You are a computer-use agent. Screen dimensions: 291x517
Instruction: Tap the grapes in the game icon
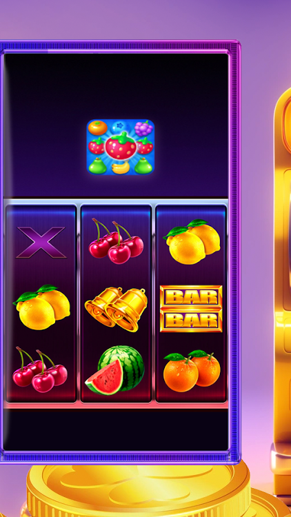click(x=143, y=128)
